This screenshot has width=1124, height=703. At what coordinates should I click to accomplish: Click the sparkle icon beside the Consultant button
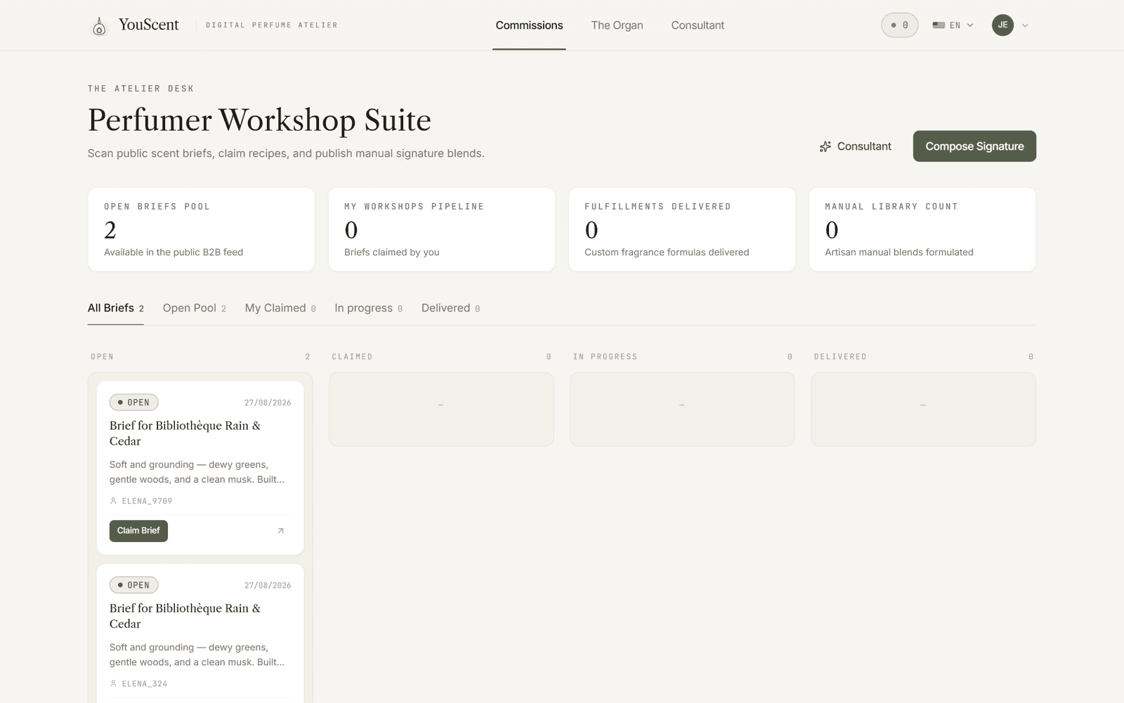[825, 146]
